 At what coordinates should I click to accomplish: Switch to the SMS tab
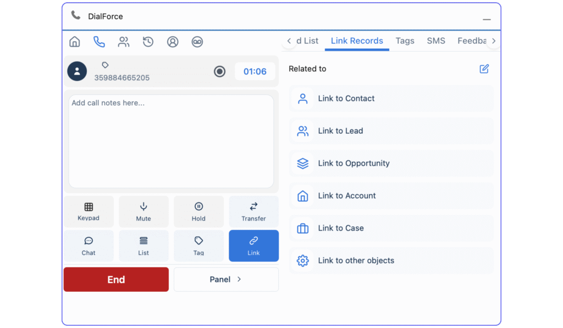click(436, 41)
